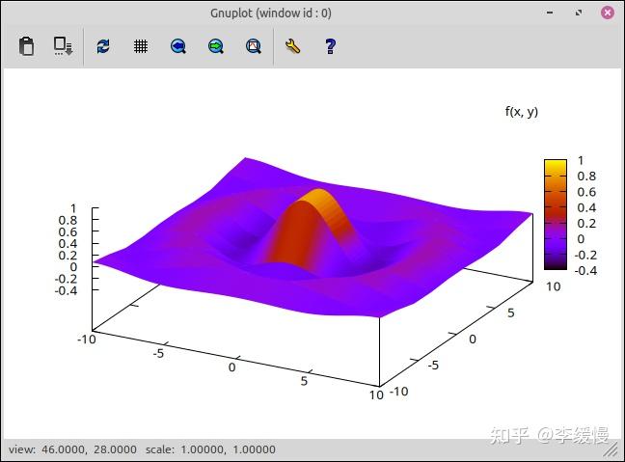
Task: Minimize the Gnuplot window
Action: [x=550, y=13]
